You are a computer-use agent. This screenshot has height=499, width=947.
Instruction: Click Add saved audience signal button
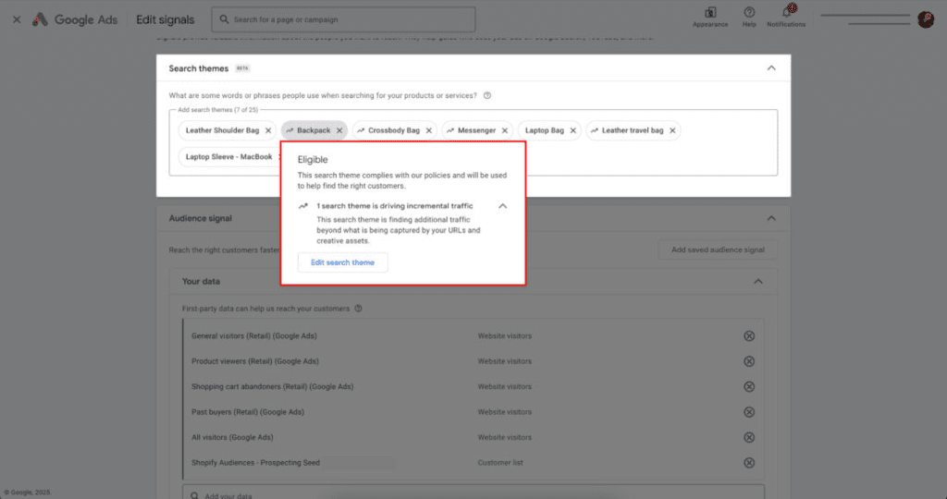point(717,249)
